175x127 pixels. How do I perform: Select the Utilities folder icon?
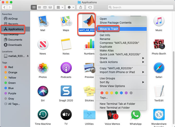pos(89,115)
